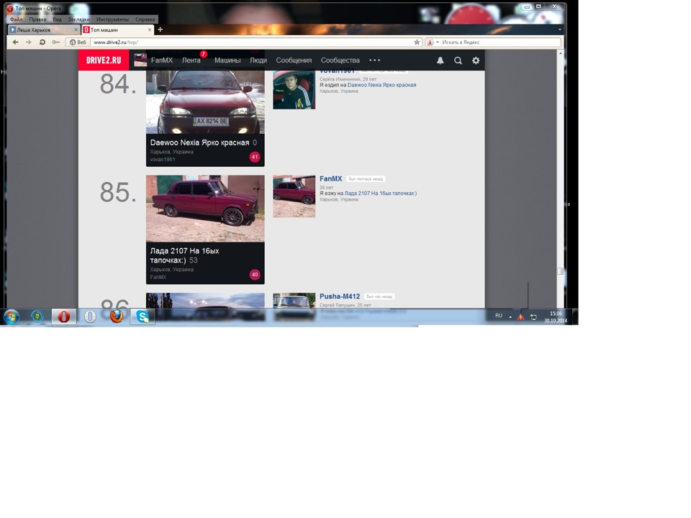Open the Daewoo Nexia Ярко красная title
This screenshot has width=691, height=518.
coord(199,142)
